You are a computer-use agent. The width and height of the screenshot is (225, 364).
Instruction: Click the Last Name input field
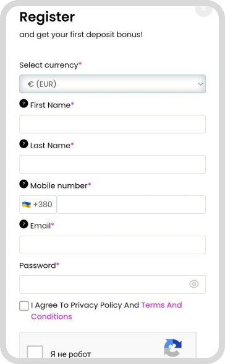pyautogui.click(x=112, y=164)
